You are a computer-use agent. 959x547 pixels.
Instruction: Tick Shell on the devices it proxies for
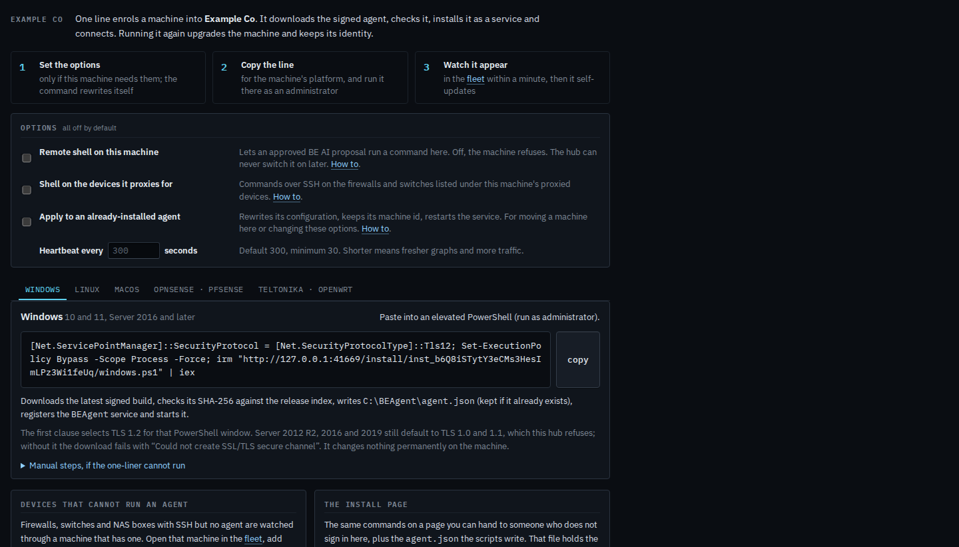(27, 190)
